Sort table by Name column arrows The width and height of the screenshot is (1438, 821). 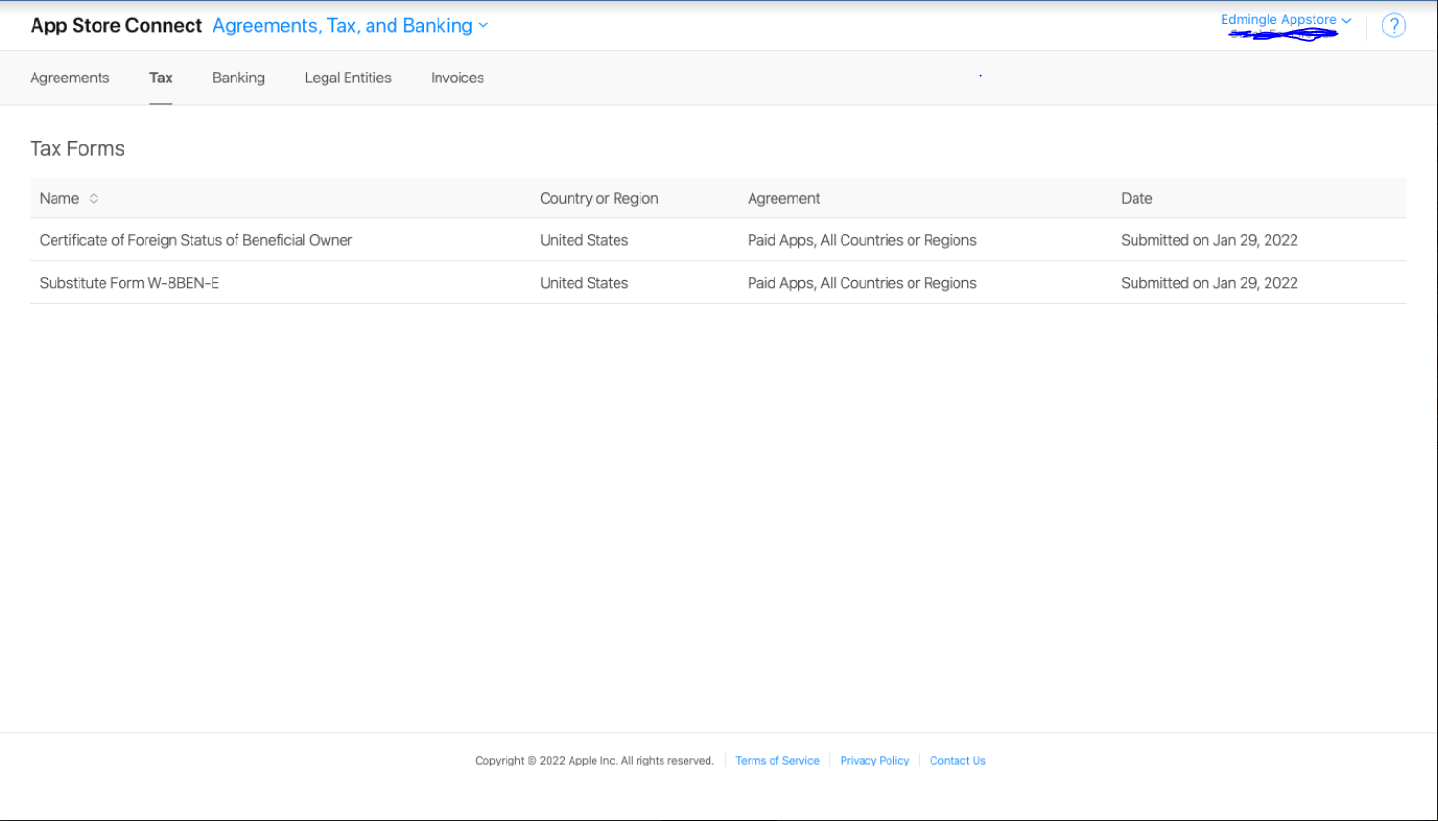click(x=94, y=199)
